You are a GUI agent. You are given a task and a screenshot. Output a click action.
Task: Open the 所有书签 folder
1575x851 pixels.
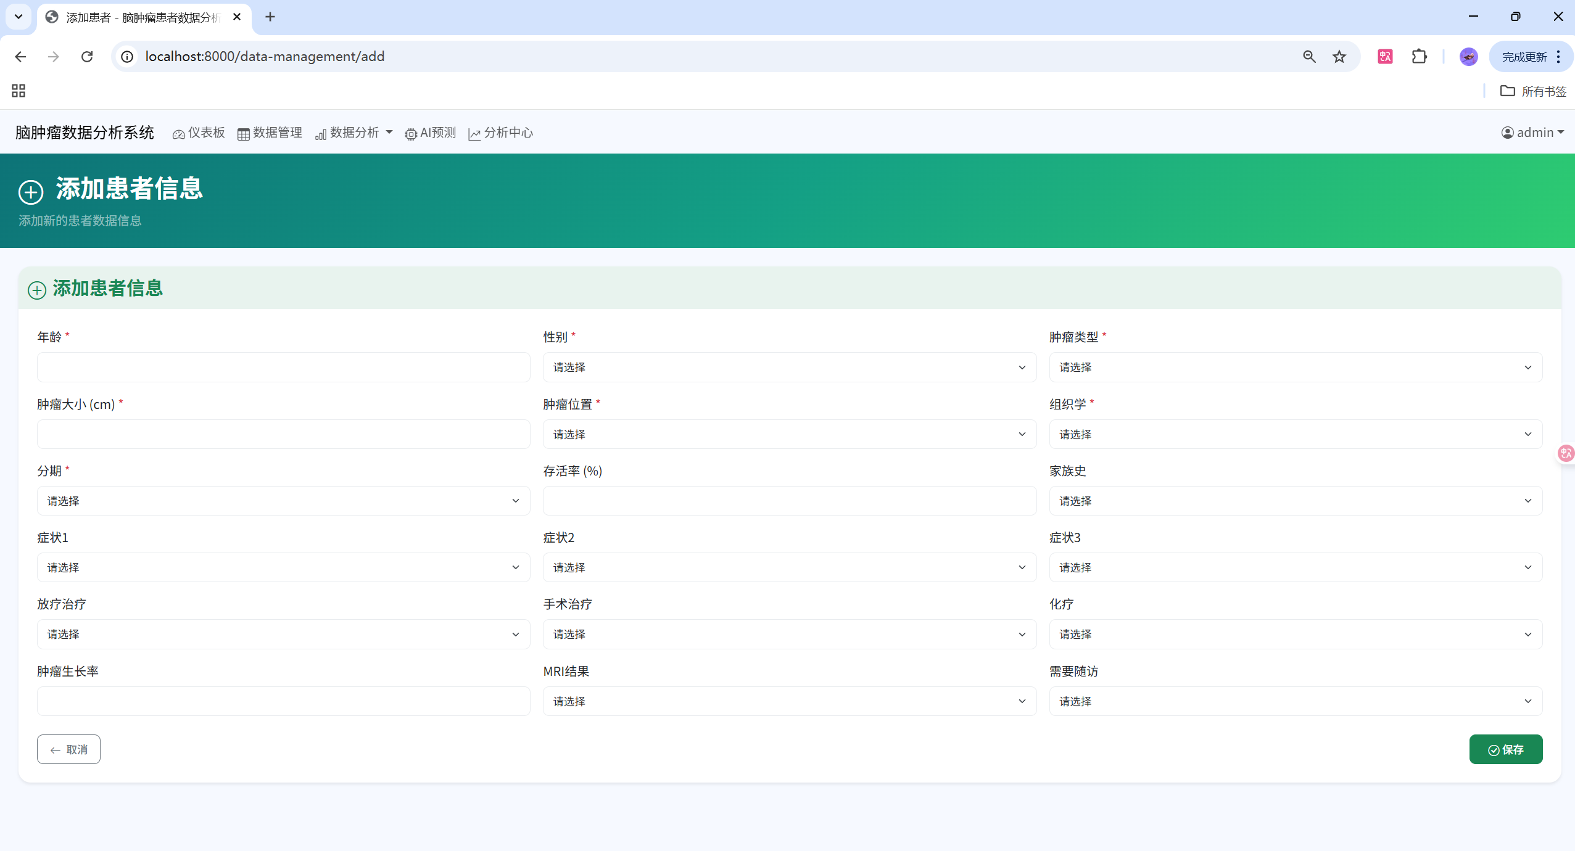click(1534, 91)
